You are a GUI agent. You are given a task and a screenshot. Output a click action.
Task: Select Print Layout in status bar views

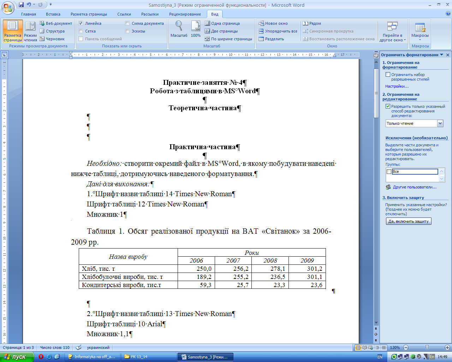tap(358, 348)
